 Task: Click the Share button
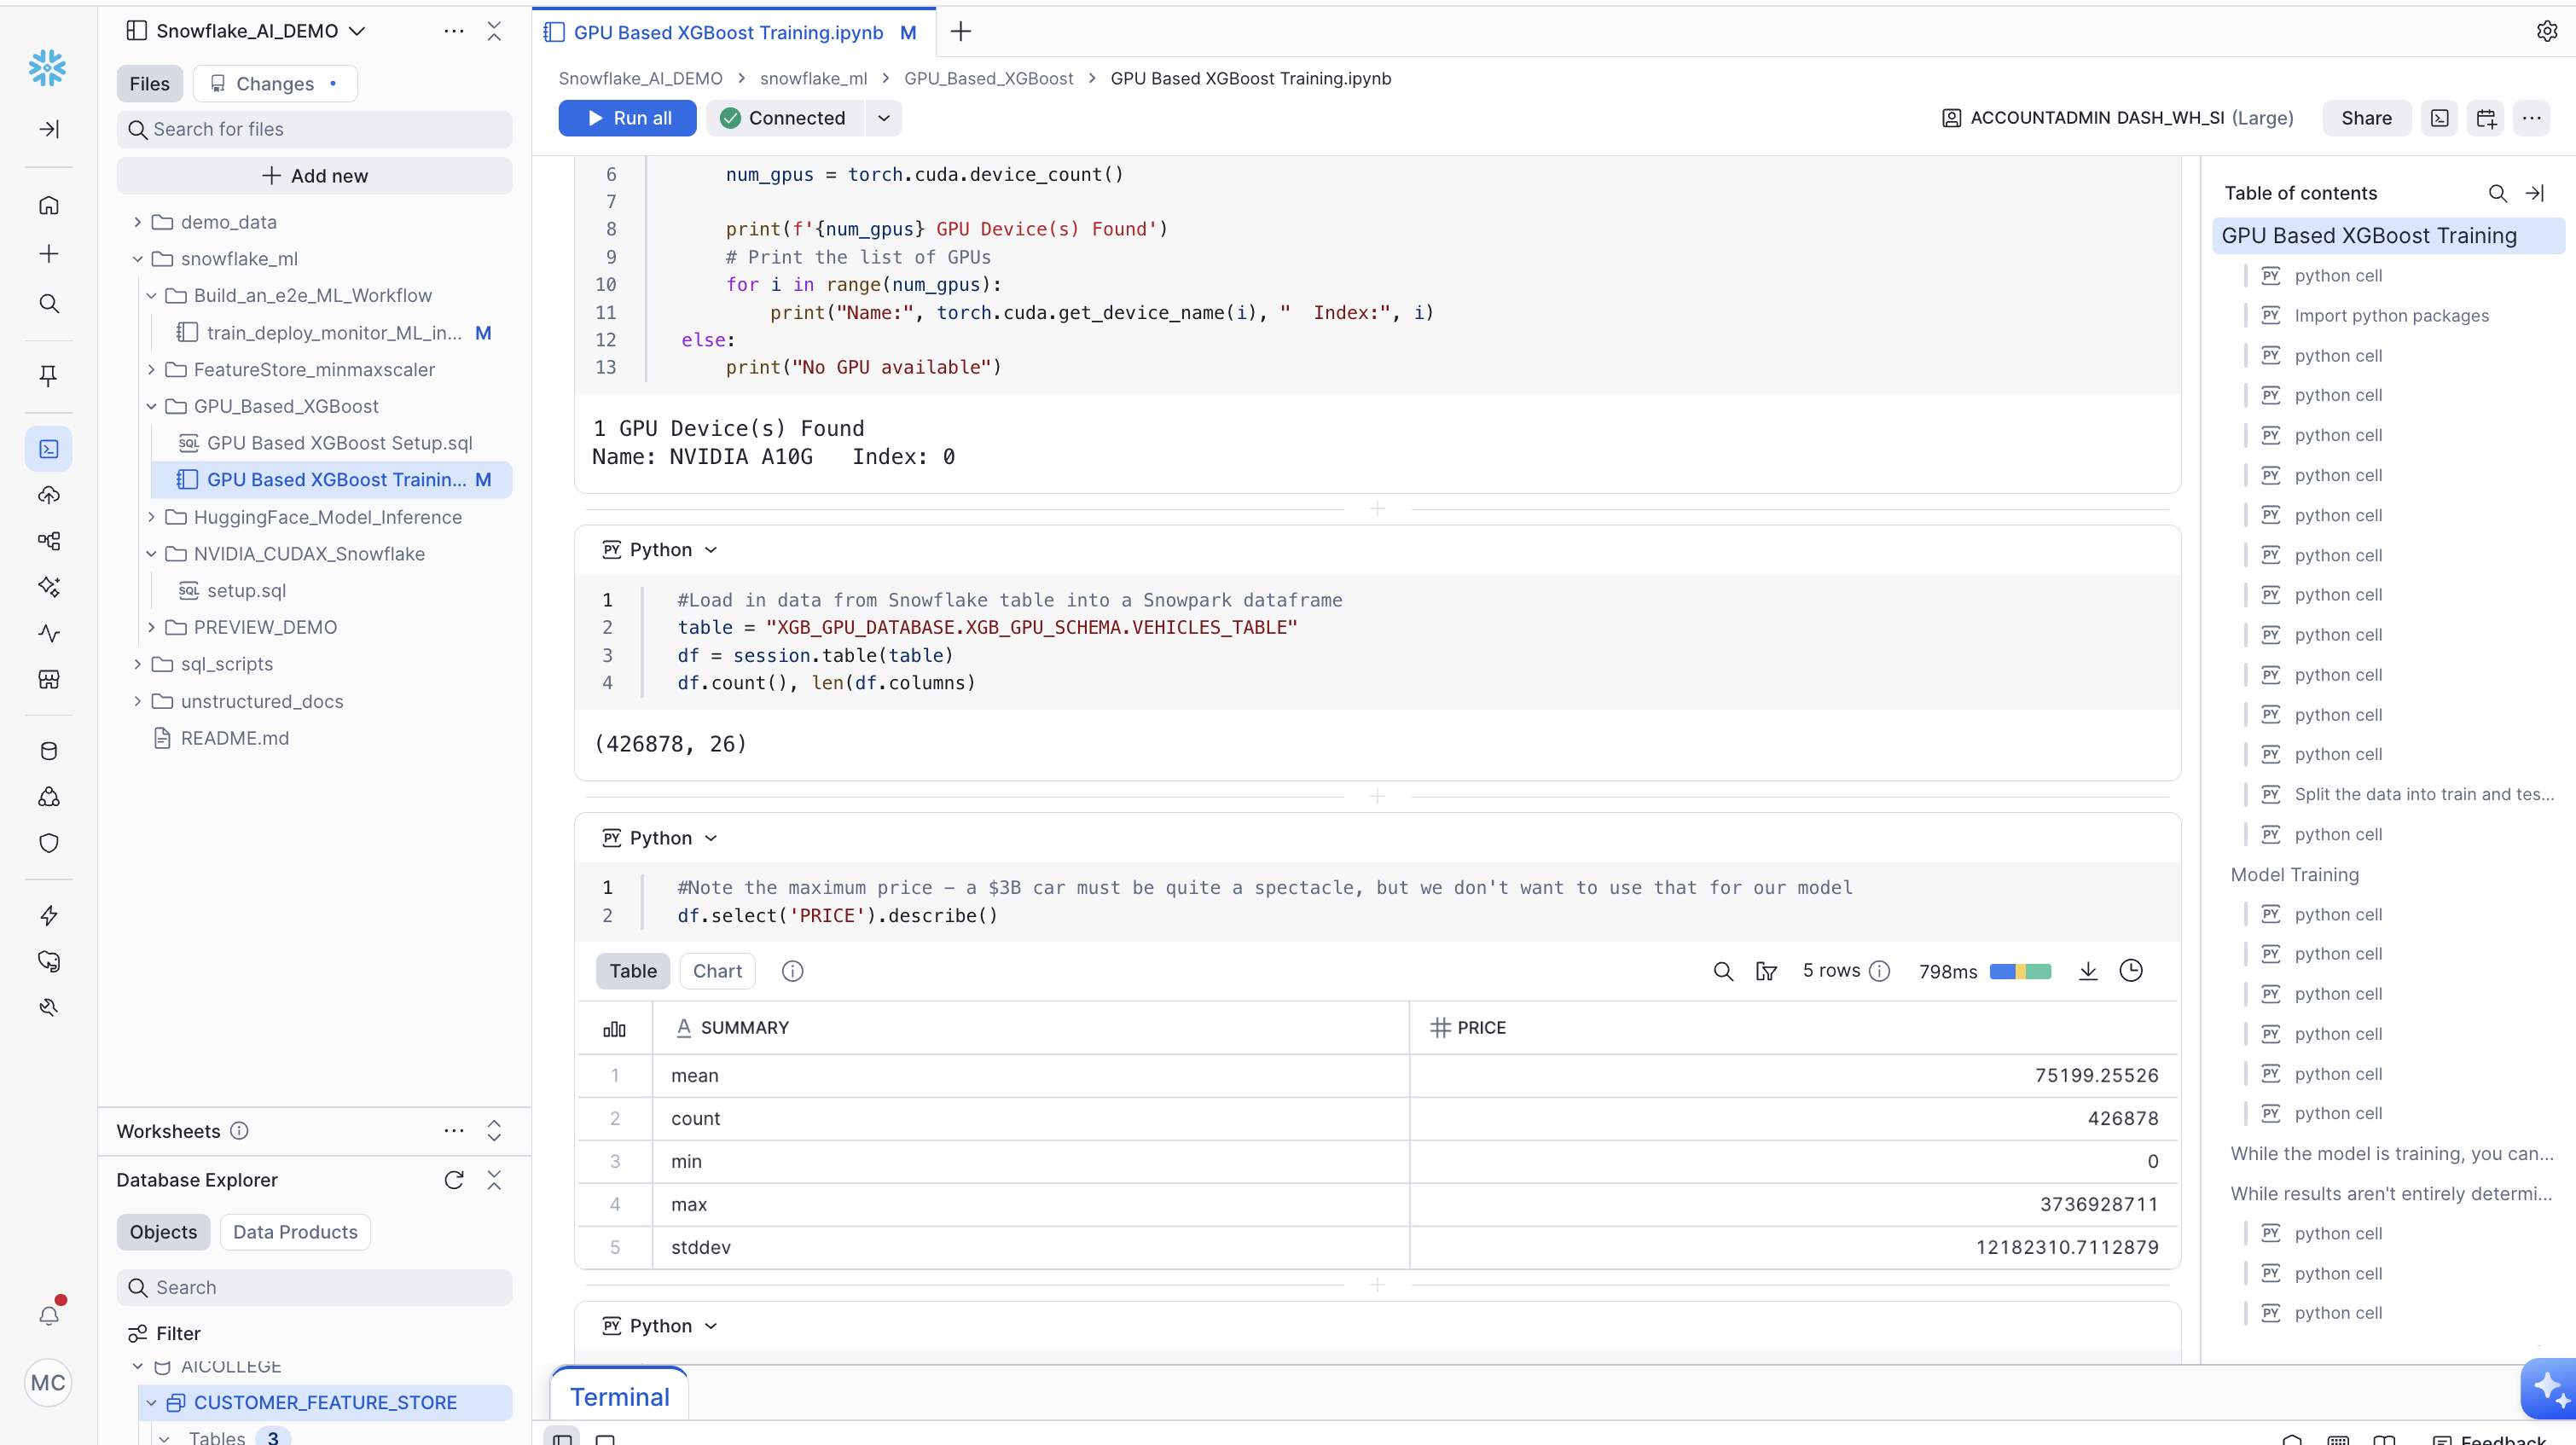click(x=2366, y=118)
